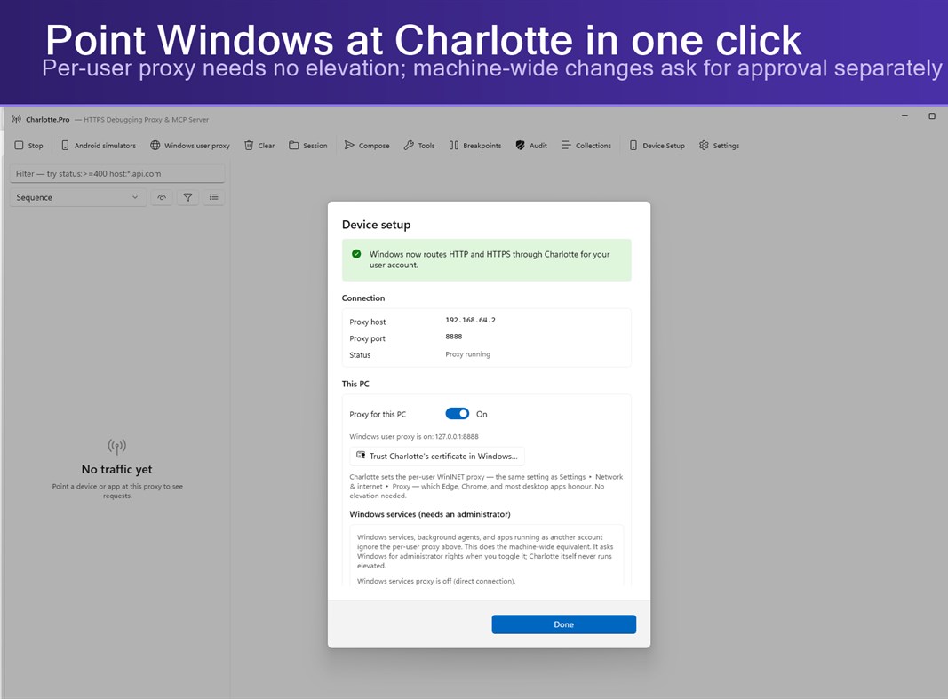Maximize the Charlotte.Pro window

(x=932, y=116)
